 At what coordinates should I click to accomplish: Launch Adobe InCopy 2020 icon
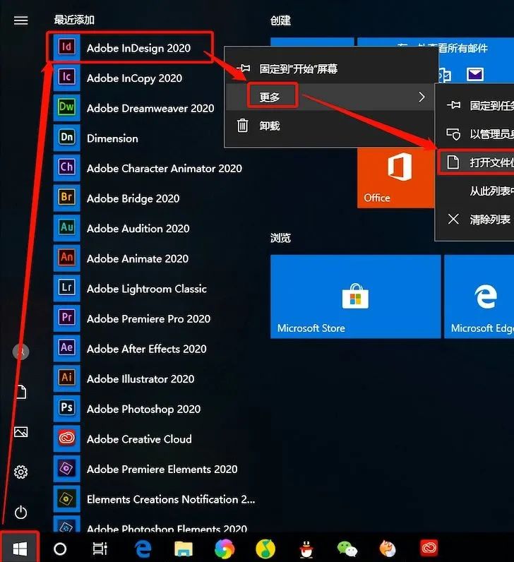[66, 77]
